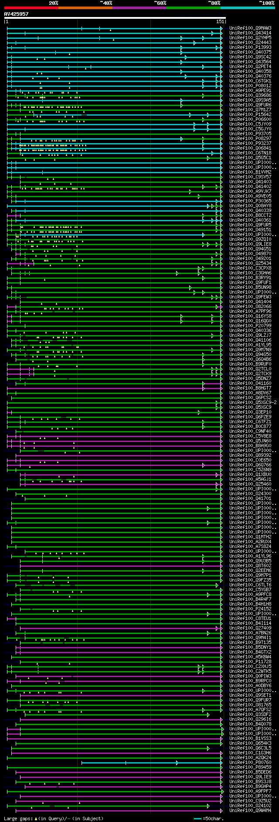Open the UniRef100_A9PE91 hit

pyautogui.click(x=250, y=90)
